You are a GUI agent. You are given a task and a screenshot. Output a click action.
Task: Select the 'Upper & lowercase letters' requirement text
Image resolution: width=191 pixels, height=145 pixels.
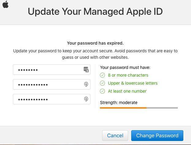133,83
